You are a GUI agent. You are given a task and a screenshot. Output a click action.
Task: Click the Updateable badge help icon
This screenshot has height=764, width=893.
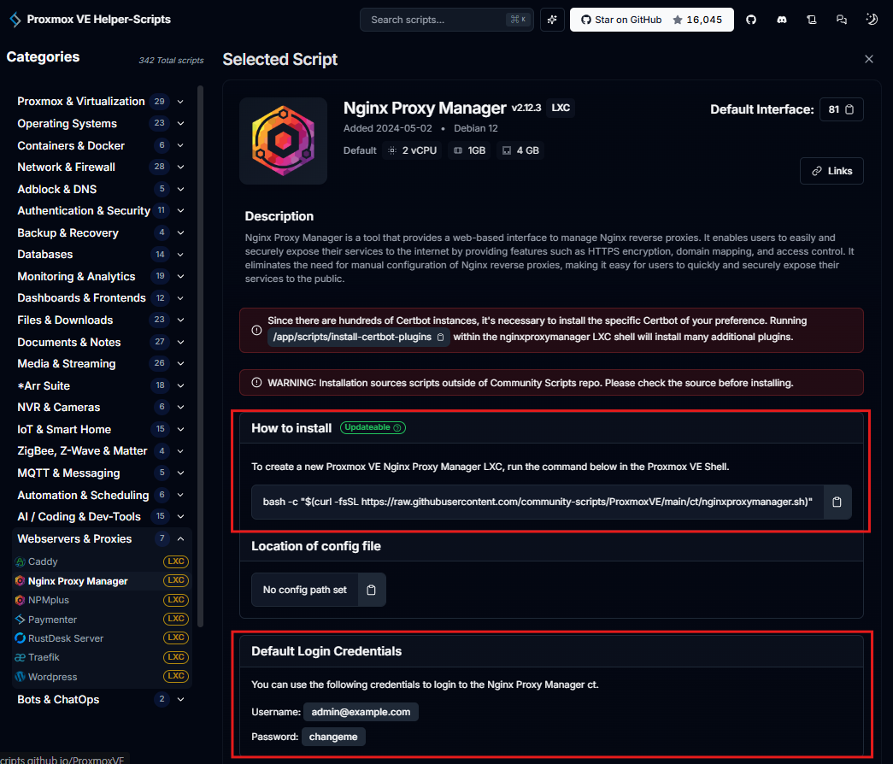(397, 427)
